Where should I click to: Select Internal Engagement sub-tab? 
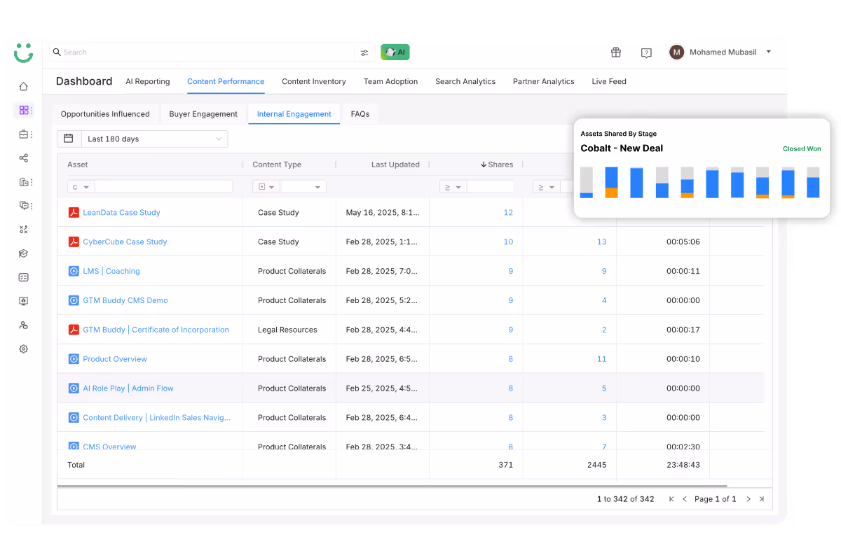[294, 114]
